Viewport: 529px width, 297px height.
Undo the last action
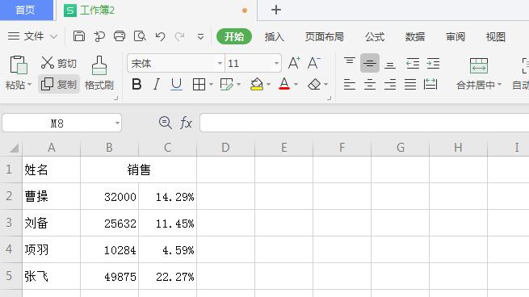click(x=160, y=36)
